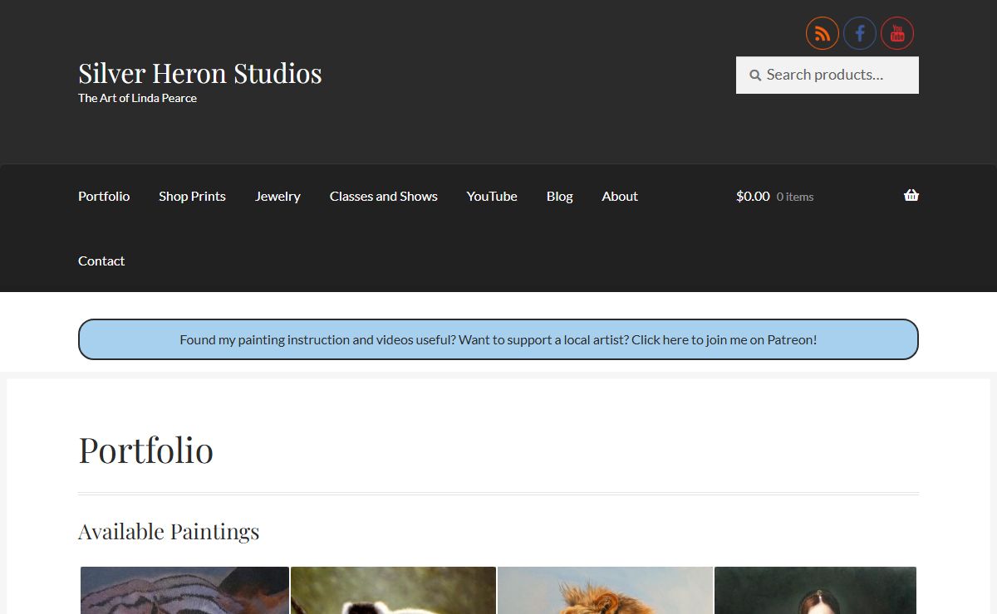Open the Blog menu item
This screenshot has width=997, height=614.
(560, 196)
